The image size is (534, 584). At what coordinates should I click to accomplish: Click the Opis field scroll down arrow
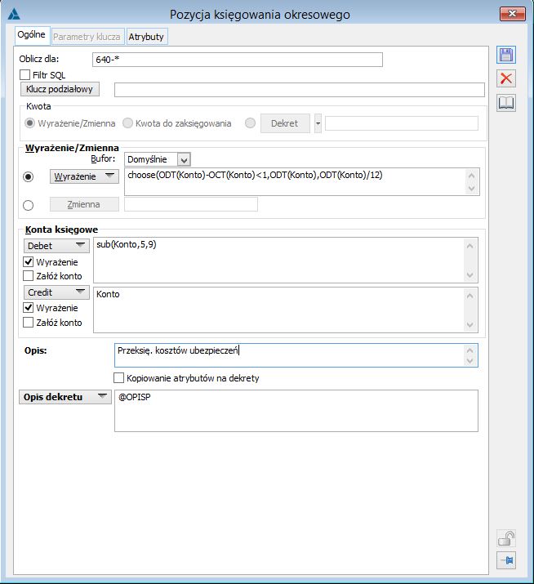pos(470,360)
